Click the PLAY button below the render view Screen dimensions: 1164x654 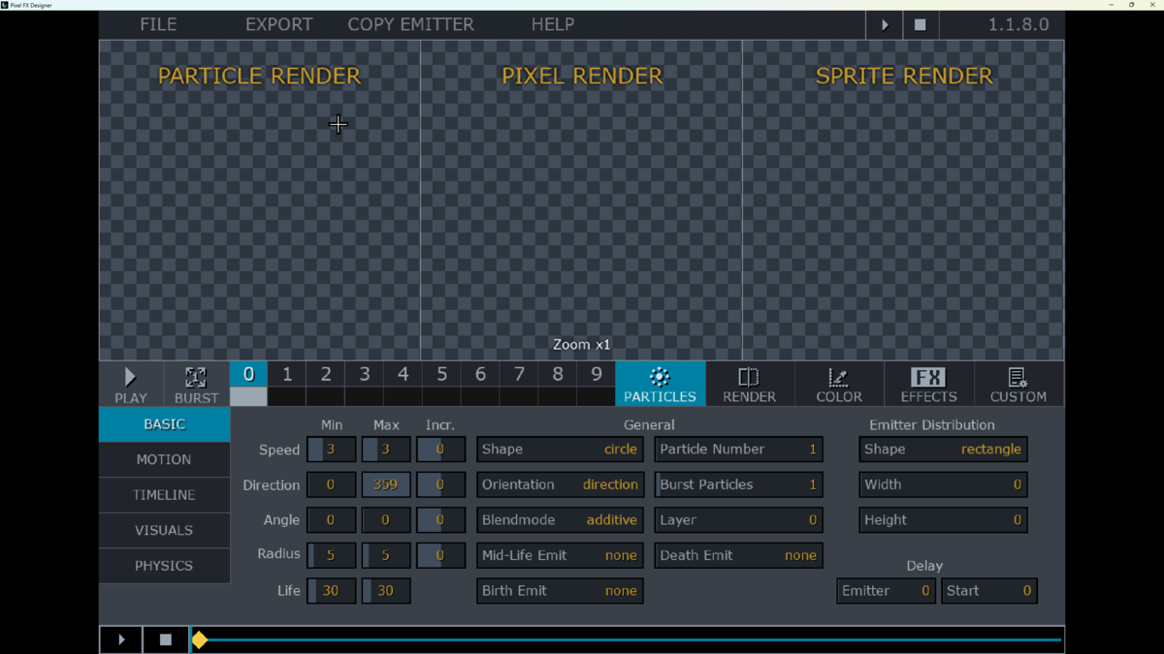pyautogui.click(x=131, y=385)
